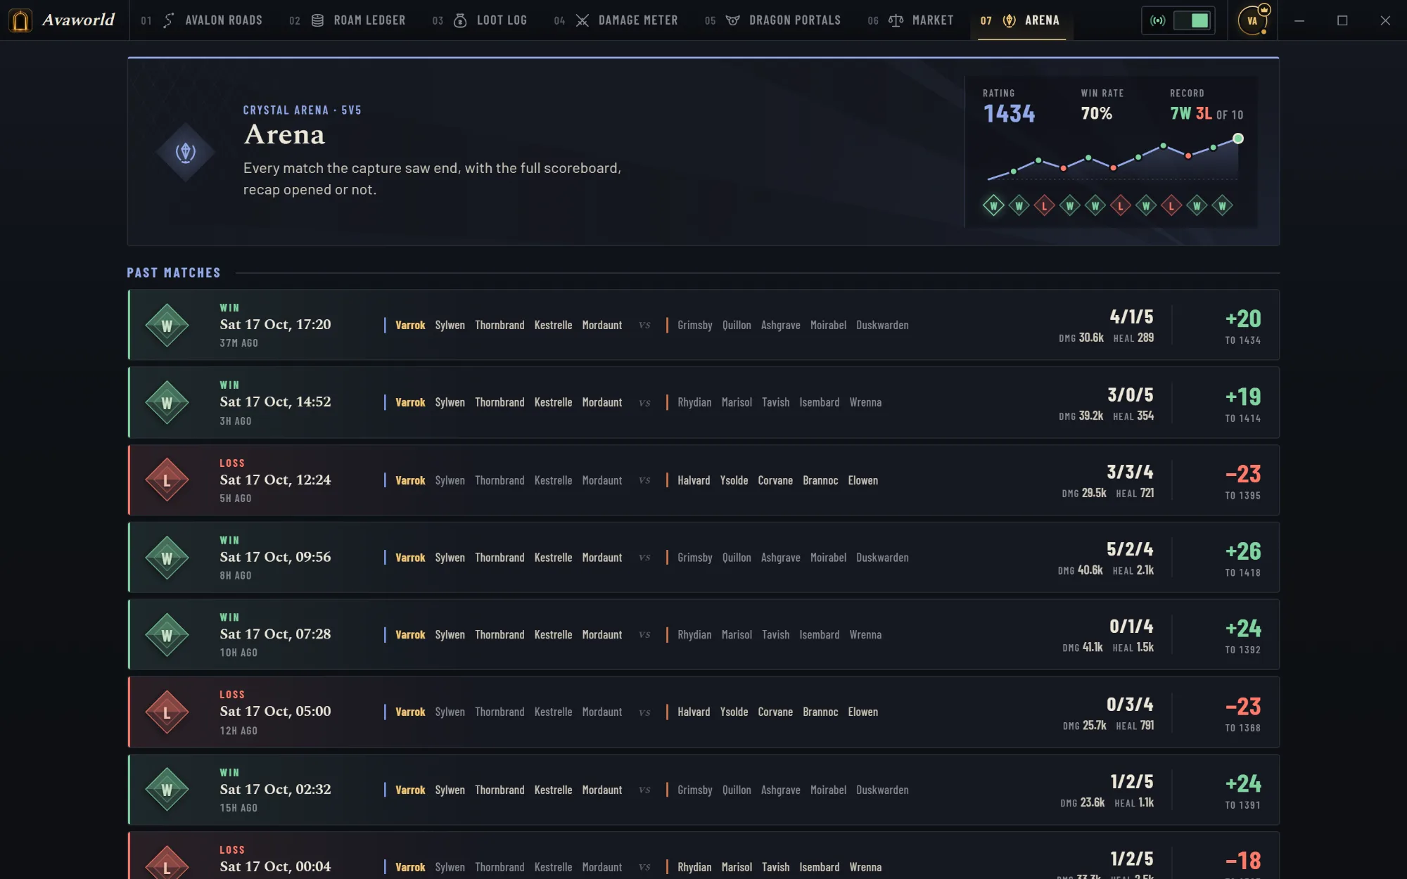
Task: Click the Sat 17 Oct, 07:28 timestamp
Action: click(275, 634)
